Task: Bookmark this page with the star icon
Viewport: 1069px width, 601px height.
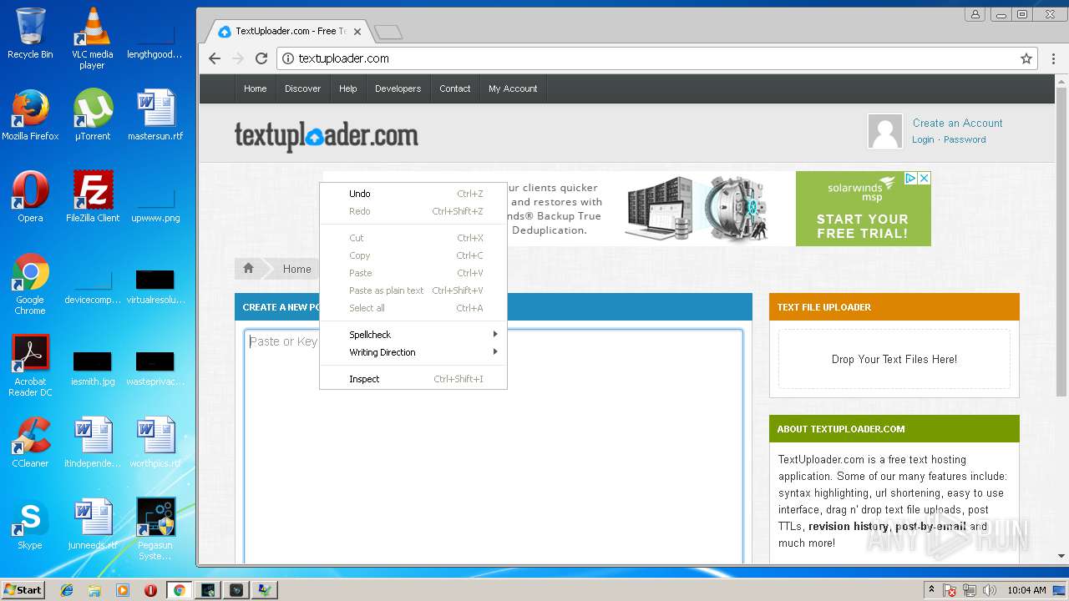Action: (1026, 58)
